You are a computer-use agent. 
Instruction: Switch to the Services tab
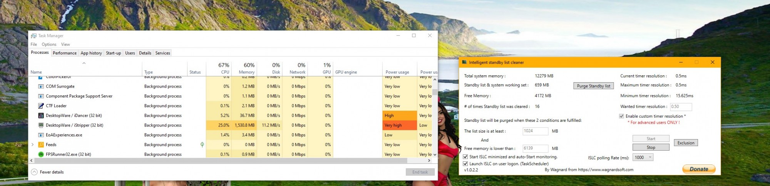click(x=162, y=53)
